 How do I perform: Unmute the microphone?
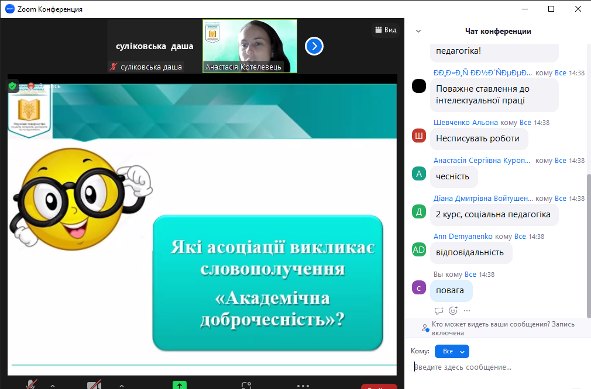(32, 385)
